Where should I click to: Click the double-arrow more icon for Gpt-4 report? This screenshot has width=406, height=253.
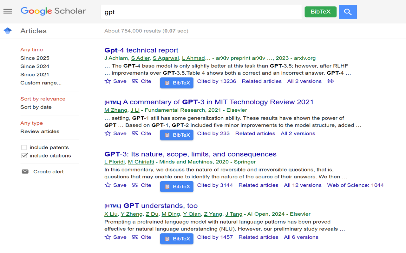pos(331,81)
